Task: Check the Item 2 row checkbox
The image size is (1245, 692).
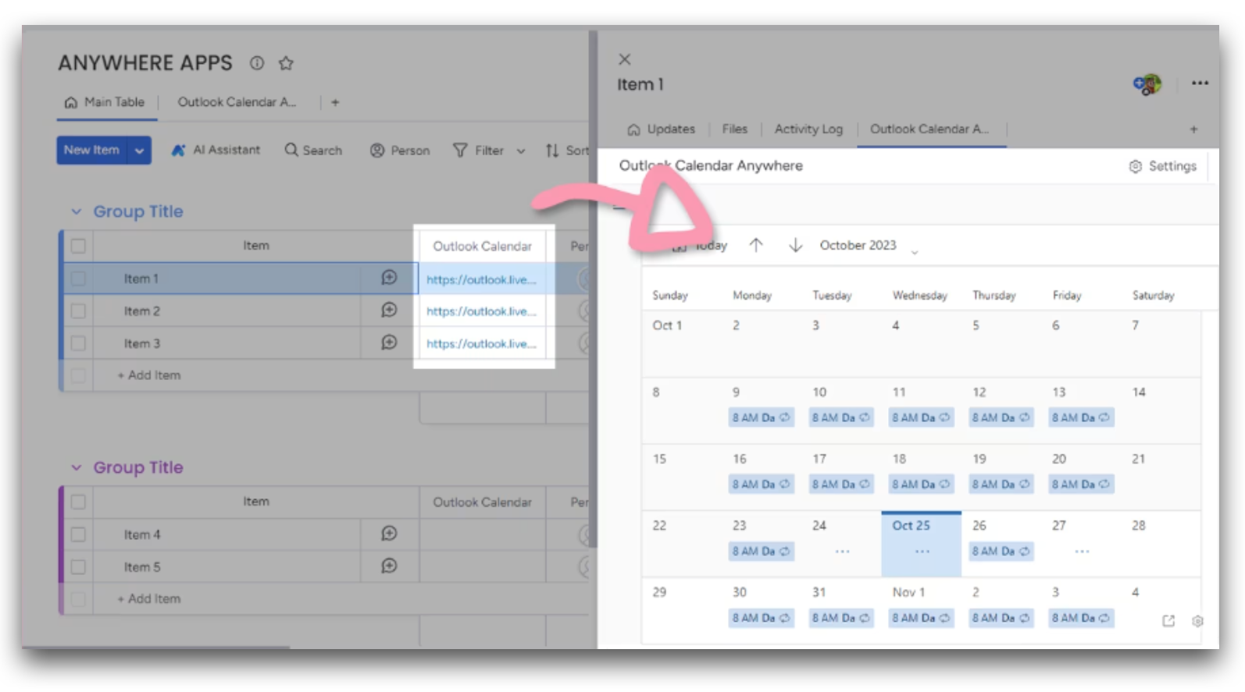Action: (x=78, y=311)
